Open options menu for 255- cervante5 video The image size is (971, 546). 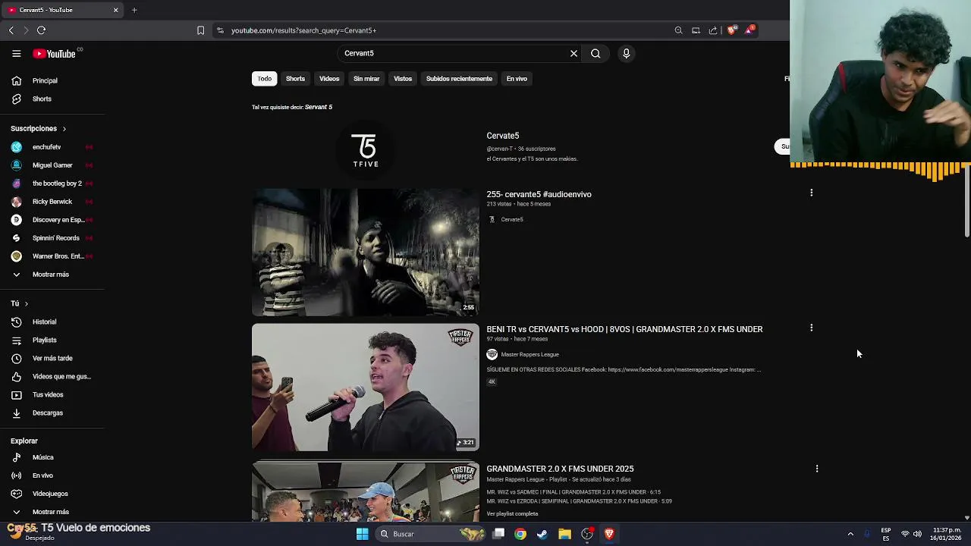(811, 193)
